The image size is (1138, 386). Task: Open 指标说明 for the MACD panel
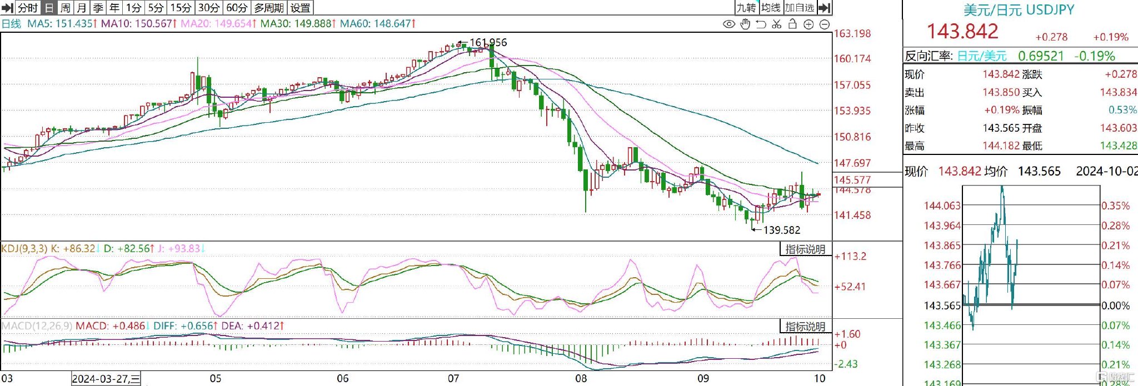(x=805, y=326)
